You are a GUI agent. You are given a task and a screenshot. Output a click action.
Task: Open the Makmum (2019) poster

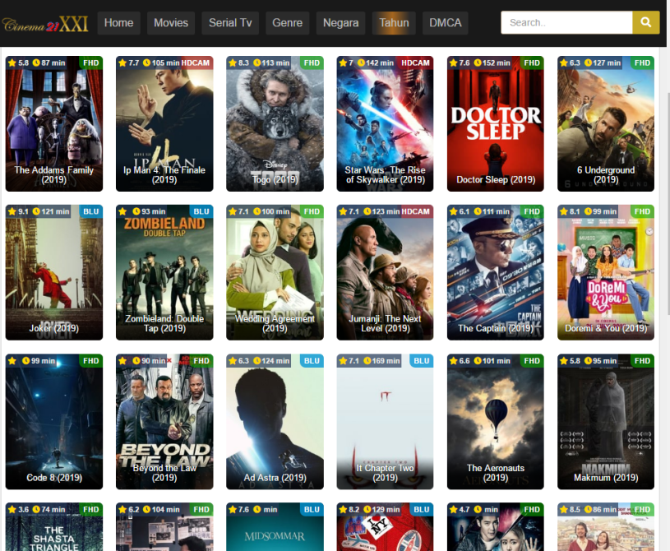[x=606, y=422]
